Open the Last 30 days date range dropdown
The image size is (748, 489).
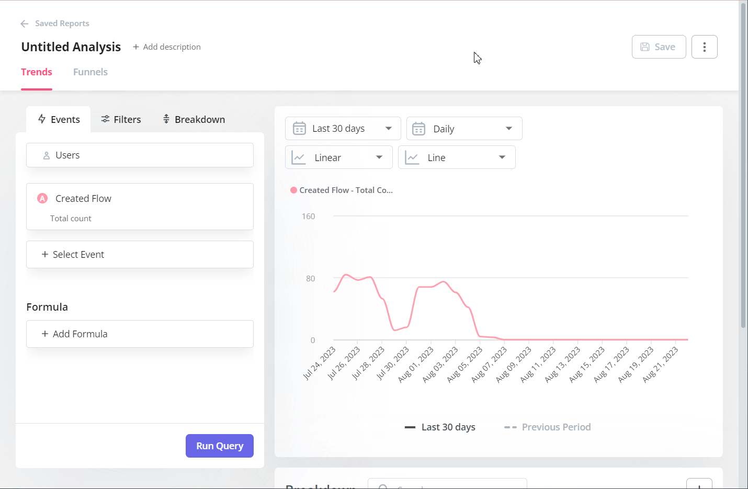[343, 128]
